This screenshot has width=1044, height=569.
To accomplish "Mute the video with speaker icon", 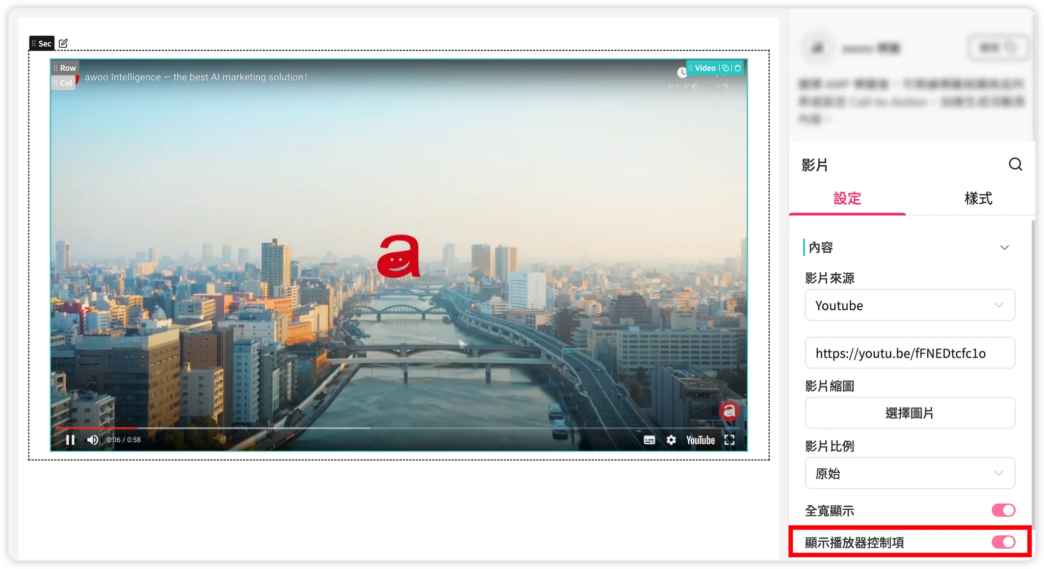I will tap(92, 440).
